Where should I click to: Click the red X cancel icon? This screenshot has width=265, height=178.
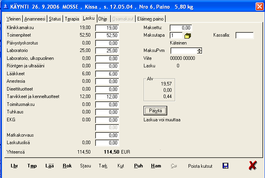[x=253, y=165]
